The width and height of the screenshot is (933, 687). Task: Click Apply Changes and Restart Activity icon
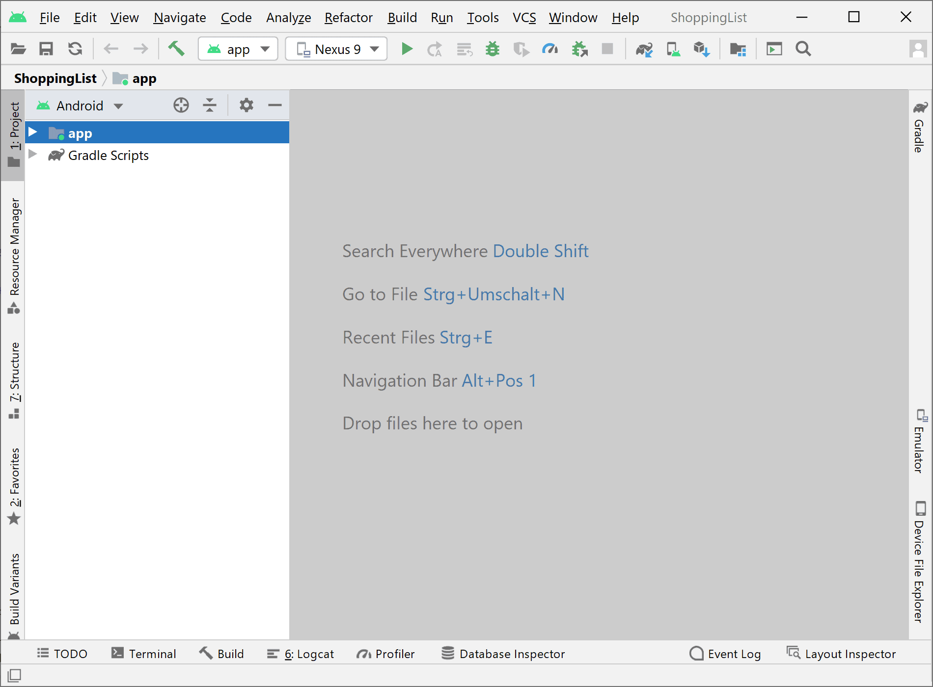click(x=435, y=49)
